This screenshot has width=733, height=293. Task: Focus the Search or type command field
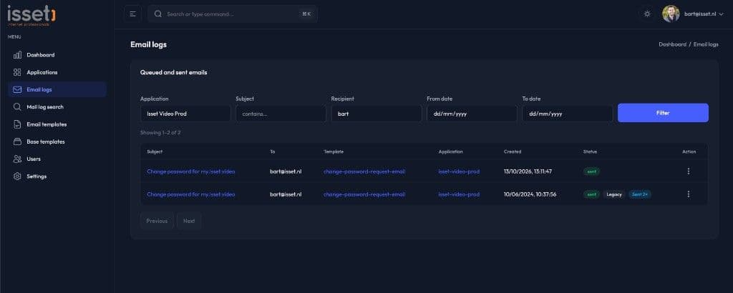(233, 14)
